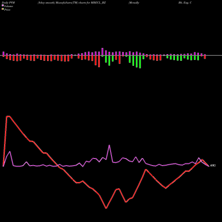Click the longest green bar in the bar chart
The height and width of the screenshot is (222, 222).
pos(140,62)
